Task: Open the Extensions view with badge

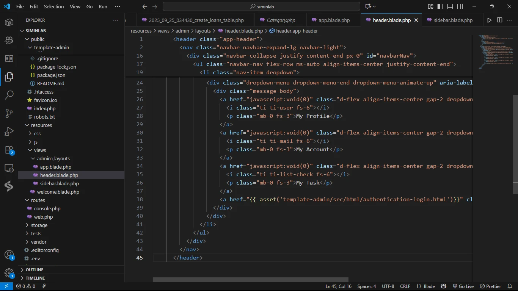Action: pyautogui.click(x=9, y=150)
